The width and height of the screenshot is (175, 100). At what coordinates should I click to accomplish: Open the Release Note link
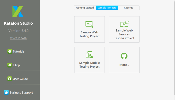19,38
